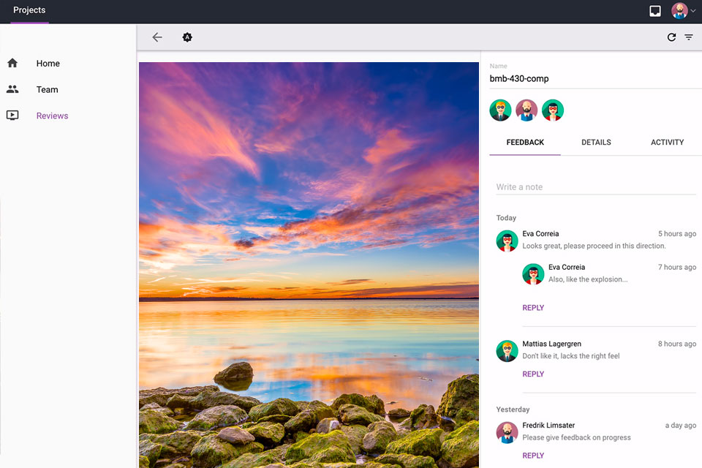The image size is (702, 468).
Task: Click the Reviews play screen icon
Action: [12, 116]
